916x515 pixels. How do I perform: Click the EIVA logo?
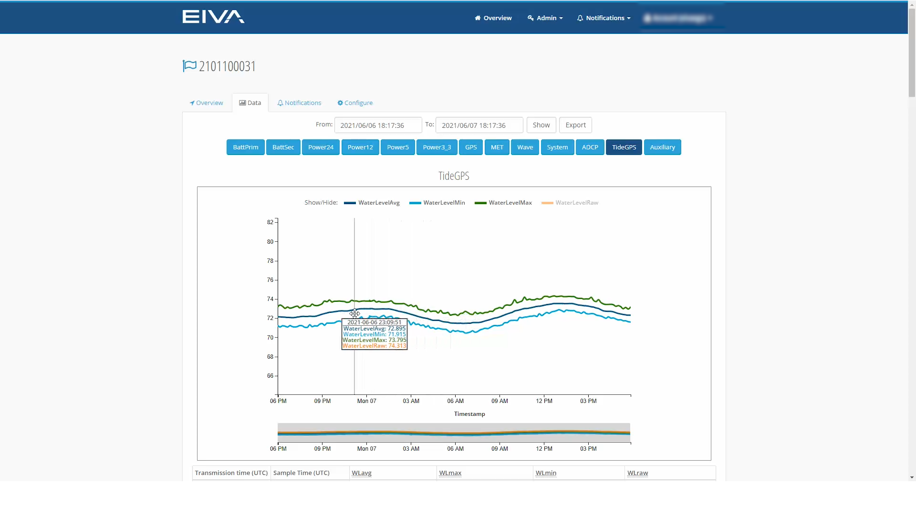click(213, 17)
